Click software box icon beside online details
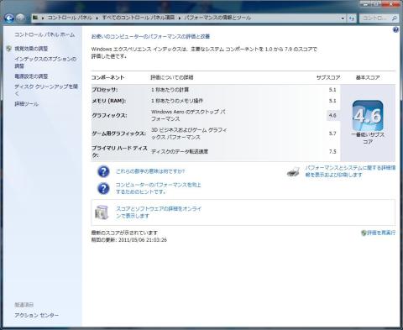The image size is (403, 330). point(102,212)
